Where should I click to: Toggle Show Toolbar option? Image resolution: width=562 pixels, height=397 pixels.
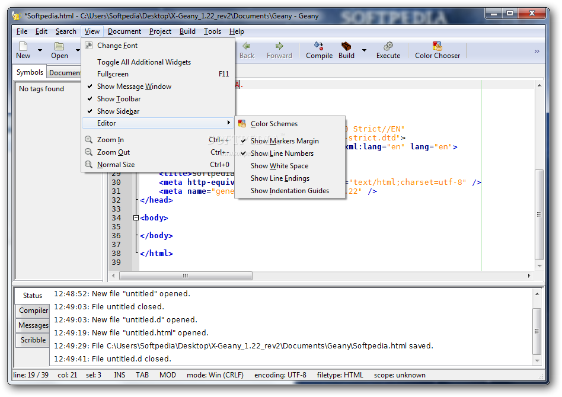pyautogui.click(x=158, y=99)
